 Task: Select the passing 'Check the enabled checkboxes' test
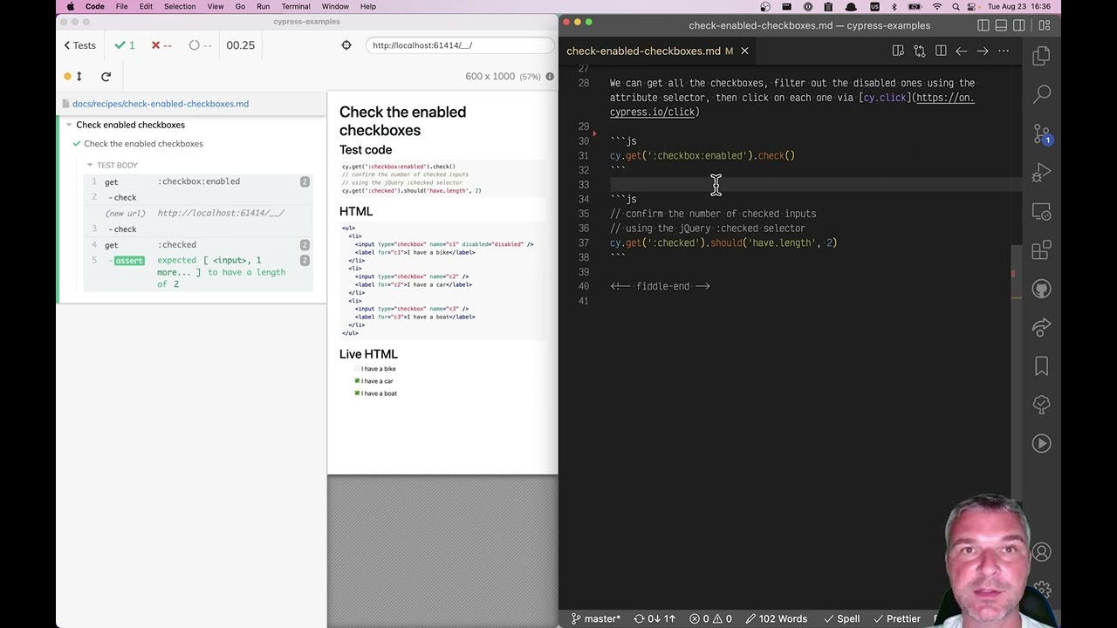point(143,144)
